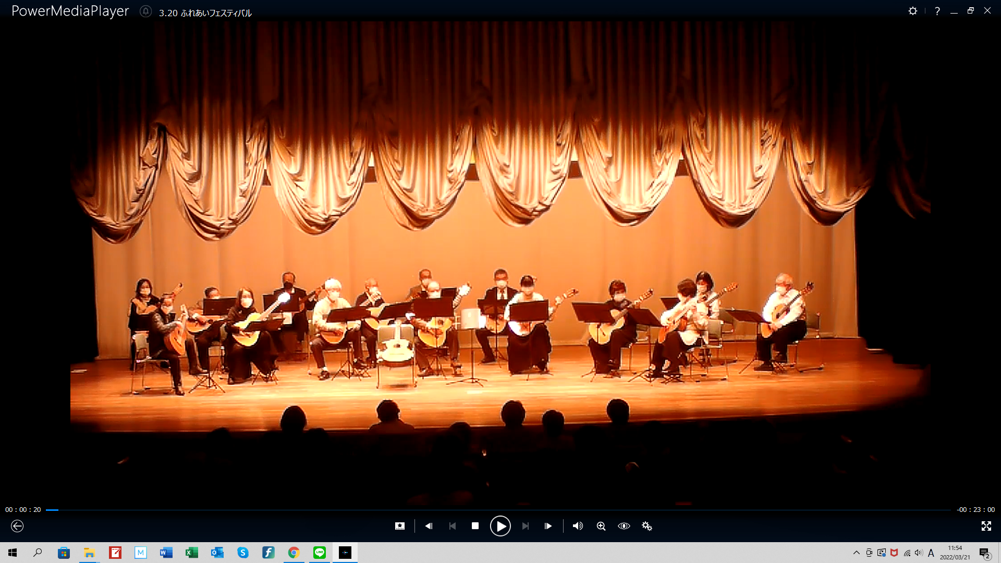The height and width of the screenshot is (563, 1001).
Task: Go back using the circled arrow
Action: [17, 526]
